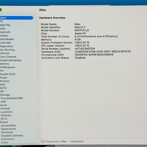Select USB in the hardware list
Screen dimensions: 147x147
point(3,102)
